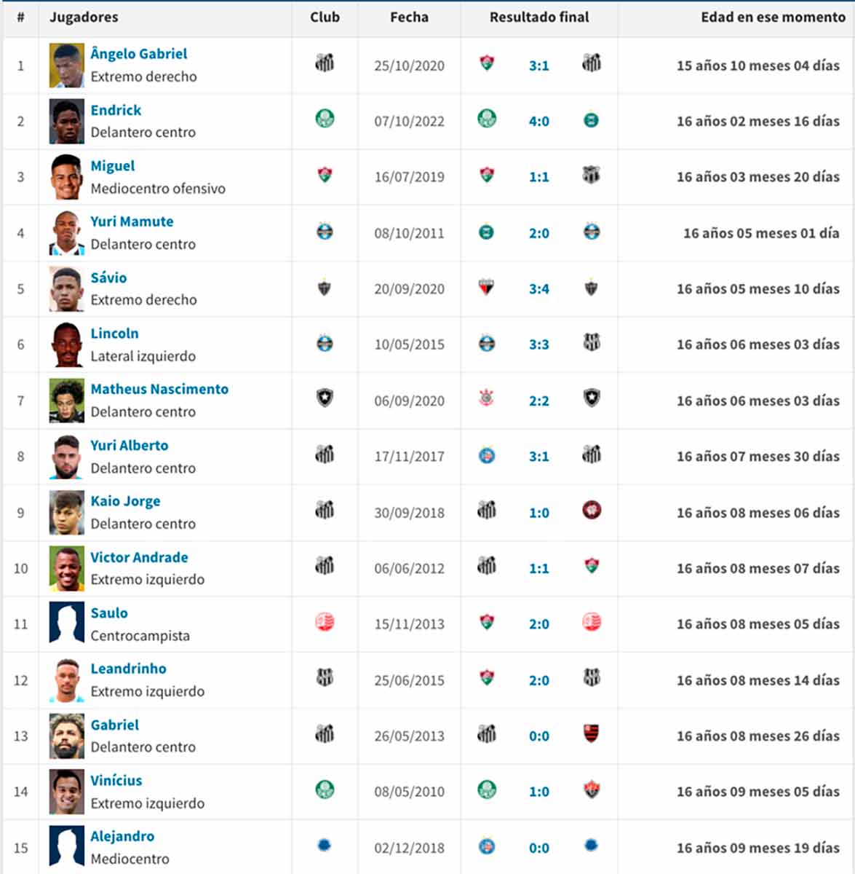Click Kaio Jorge's player photo thumbnail

coord(66,513)
